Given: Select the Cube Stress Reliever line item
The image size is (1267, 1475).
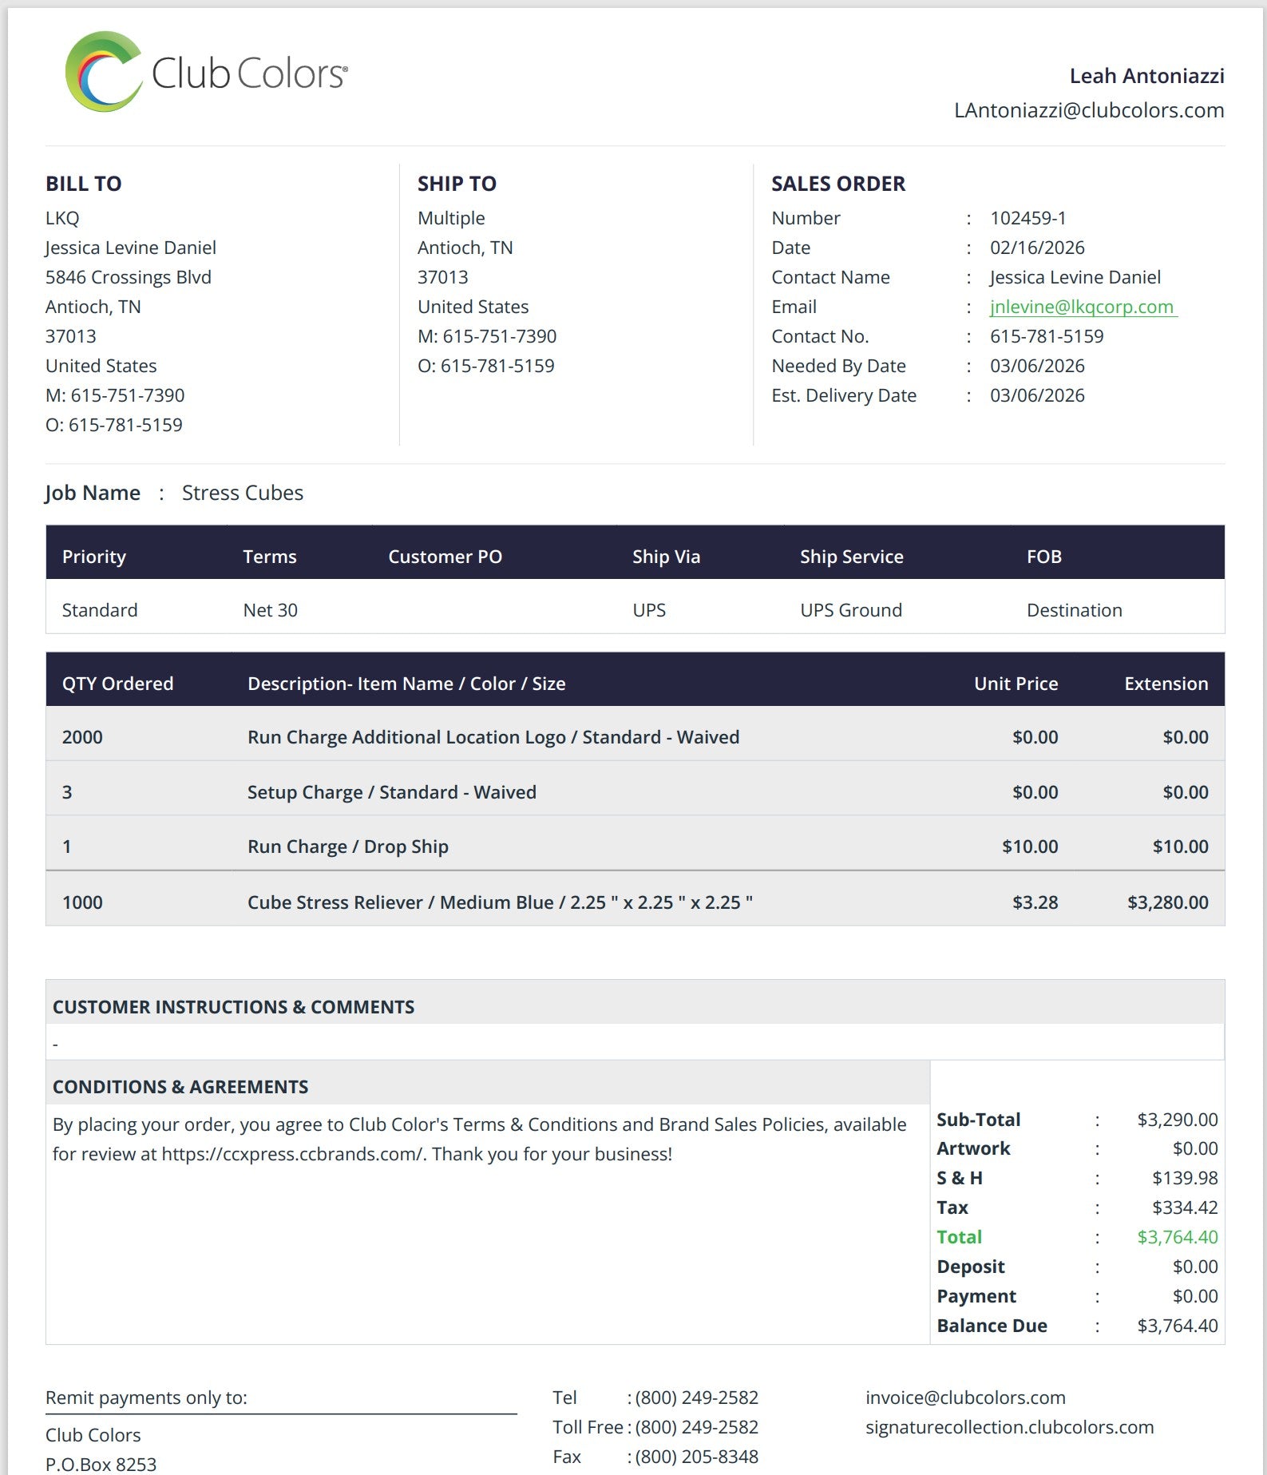Looking at the screenshot, I should [x=500, y=902].
